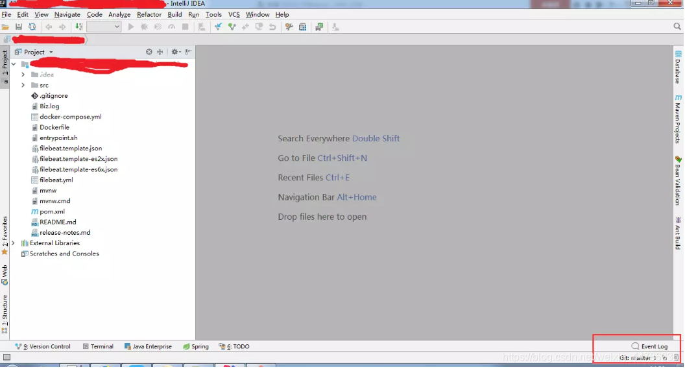The height and width of the screenshot is (369, 685).
Task: Open the run configuration combo box
Action: (x=104, y=27)
